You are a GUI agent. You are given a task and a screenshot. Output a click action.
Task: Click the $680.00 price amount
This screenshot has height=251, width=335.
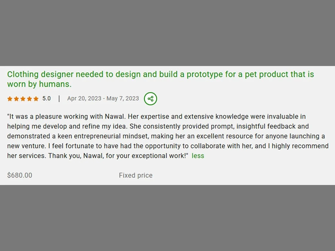pyautogui.click(x=20, y=175)
